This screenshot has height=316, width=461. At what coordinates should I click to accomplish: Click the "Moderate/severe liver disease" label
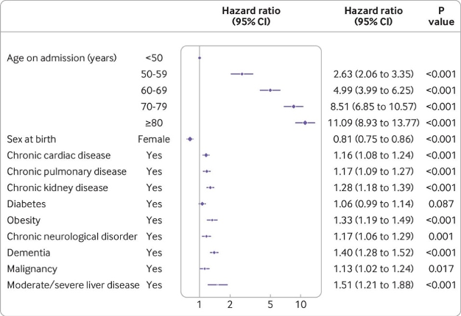[x=71, y=284]
